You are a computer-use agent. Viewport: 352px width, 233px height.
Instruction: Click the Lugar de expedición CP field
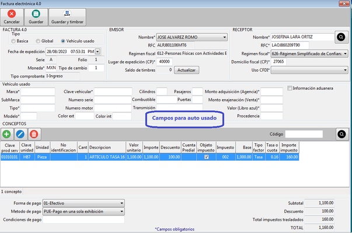coord(165,62)
